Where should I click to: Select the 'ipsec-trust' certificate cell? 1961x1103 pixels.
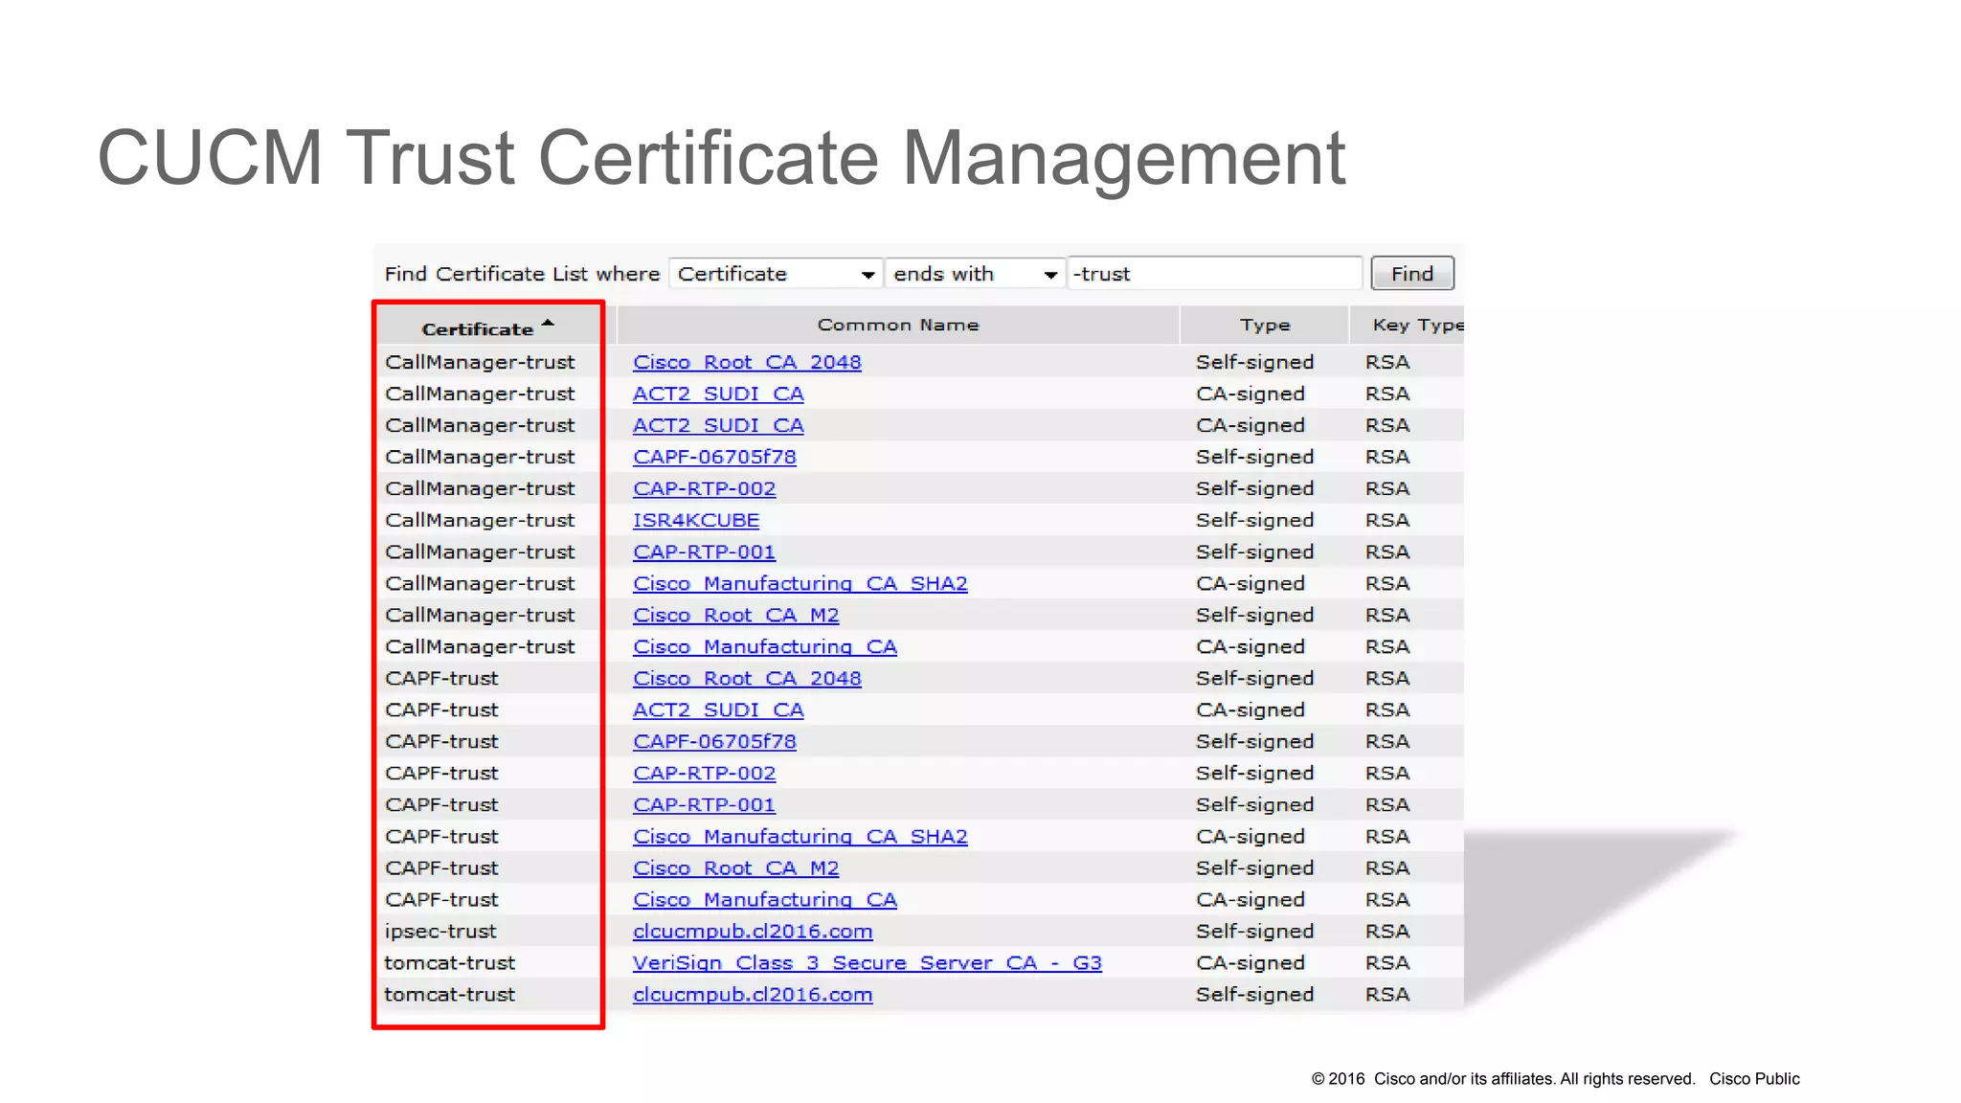(440, 931)
